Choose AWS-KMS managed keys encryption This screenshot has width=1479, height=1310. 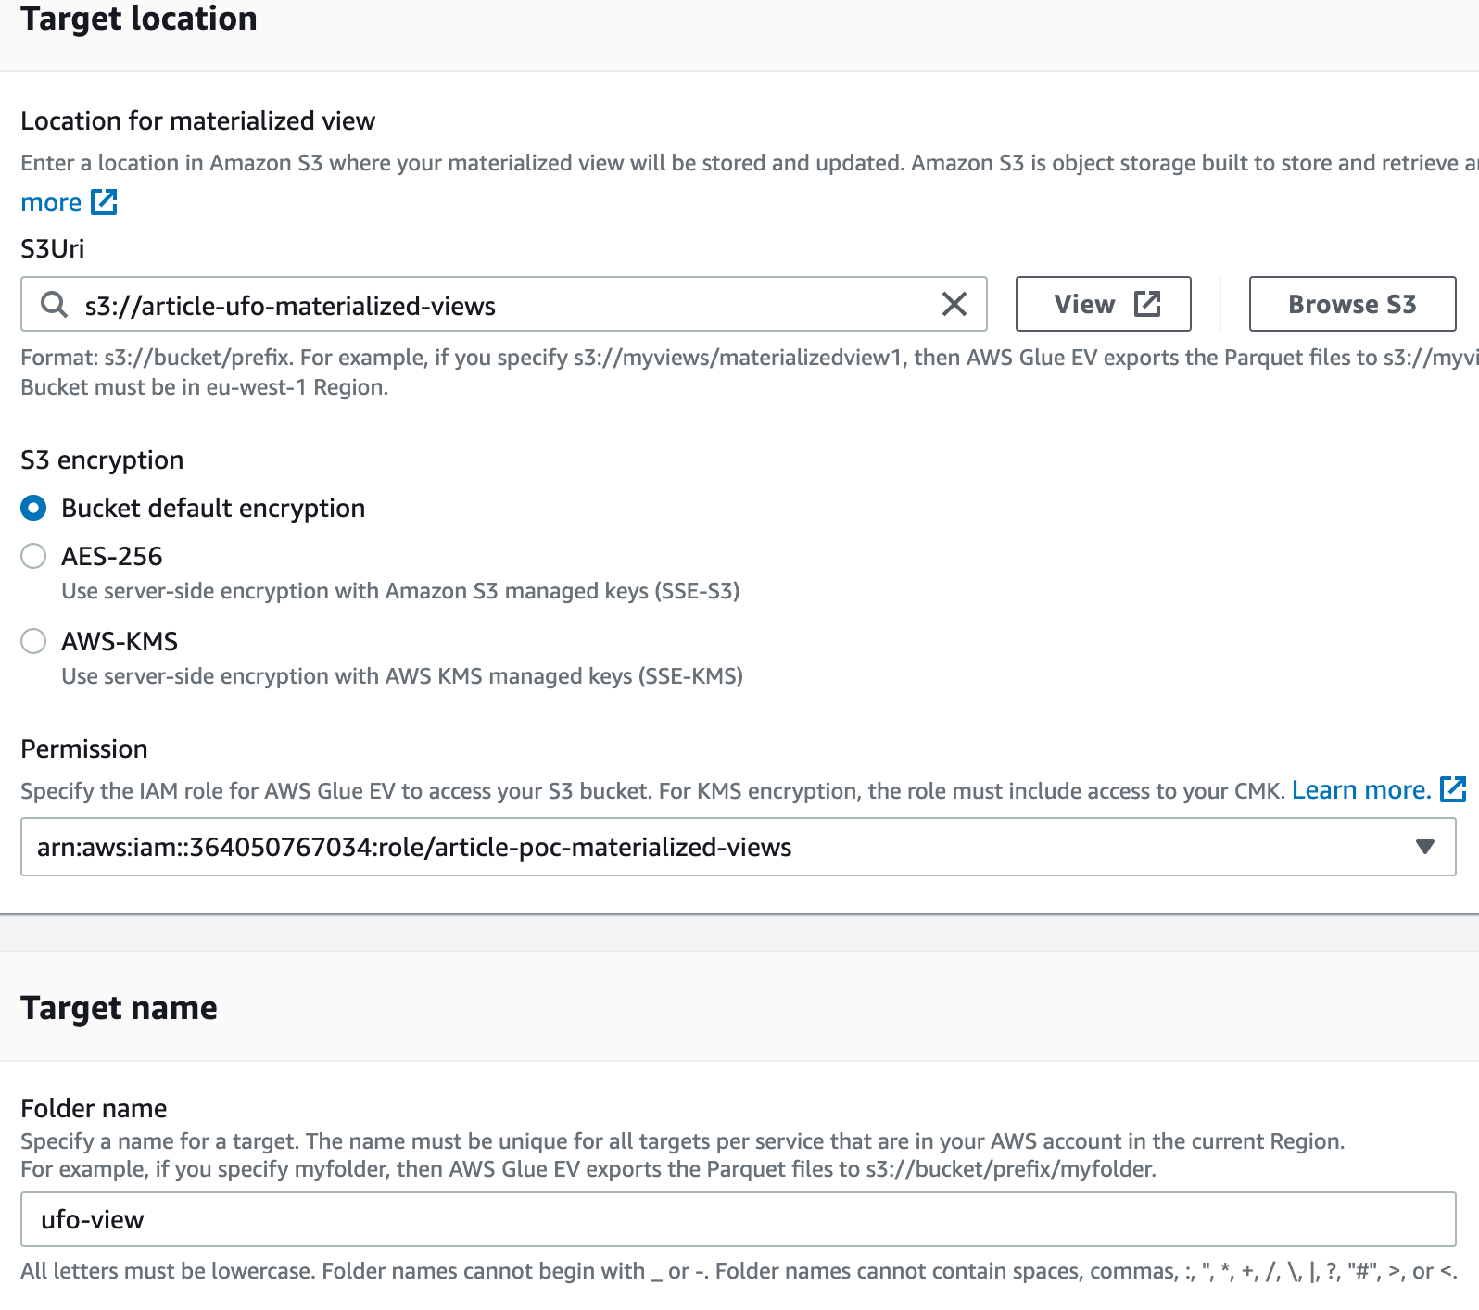(32, 641)
